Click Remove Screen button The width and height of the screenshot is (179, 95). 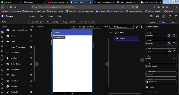[x=87, y=22]
